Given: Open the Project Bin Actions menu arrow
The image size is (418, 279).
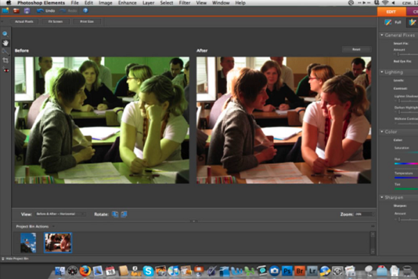Looking at the screenshot, I should point(53,227).
